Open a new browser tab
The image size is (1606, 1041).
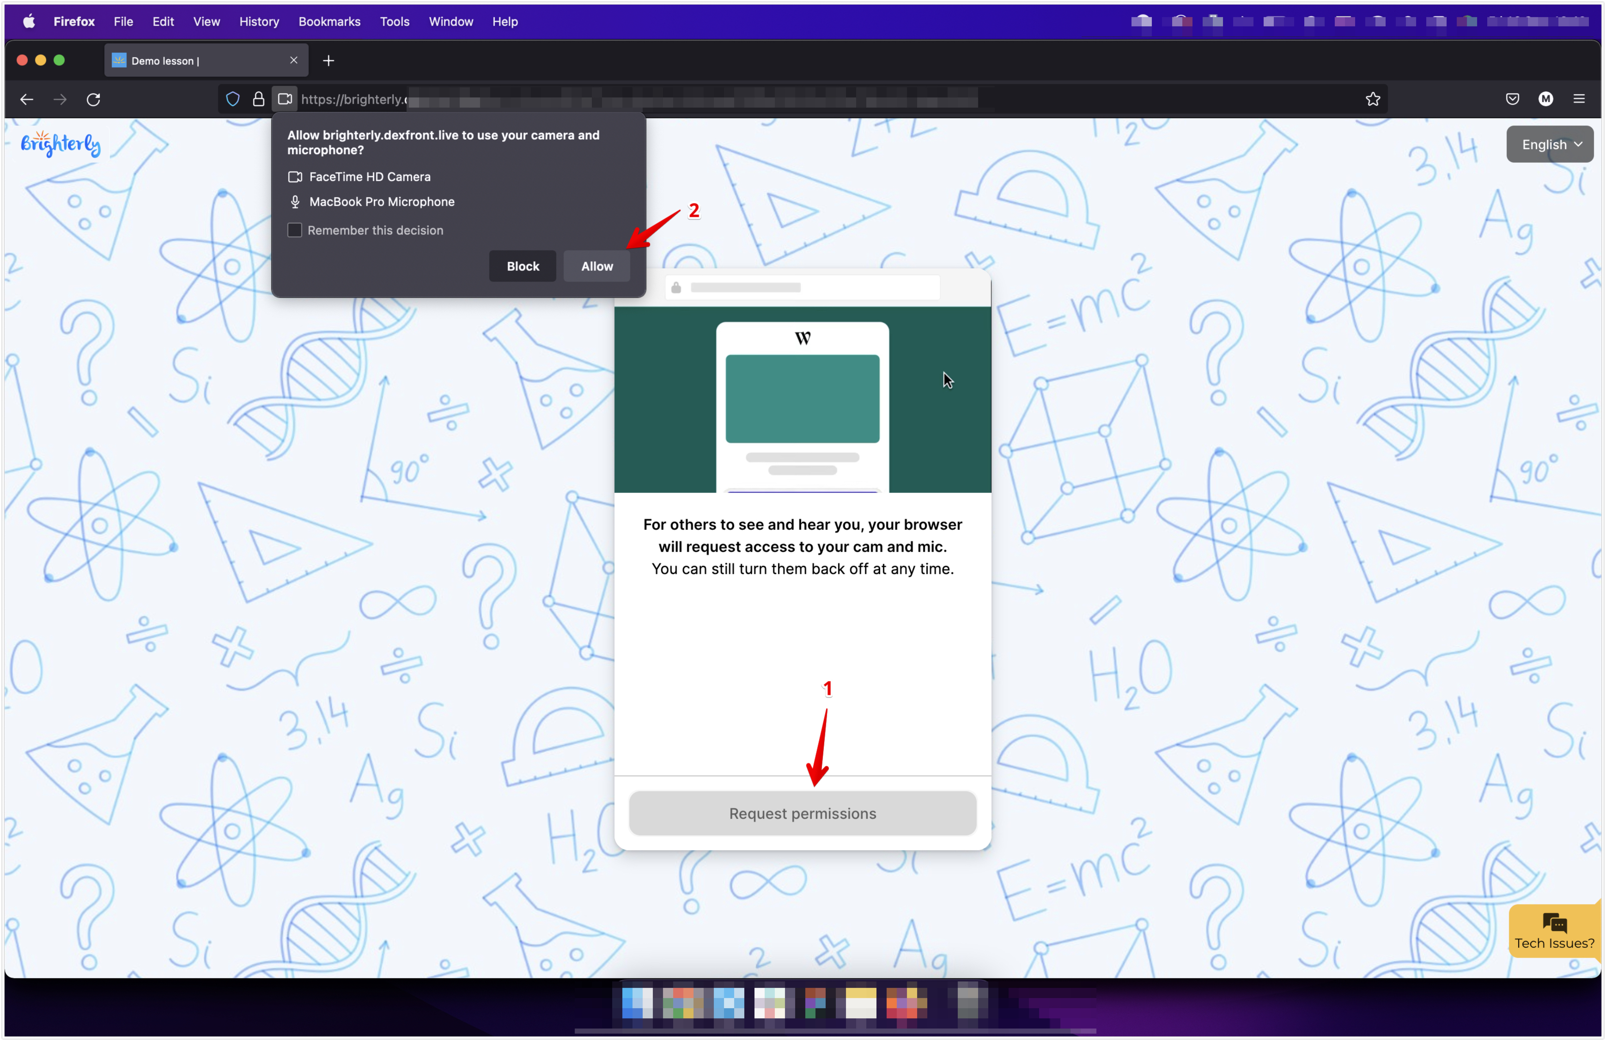pyautogui.click(x=328, y=61)
